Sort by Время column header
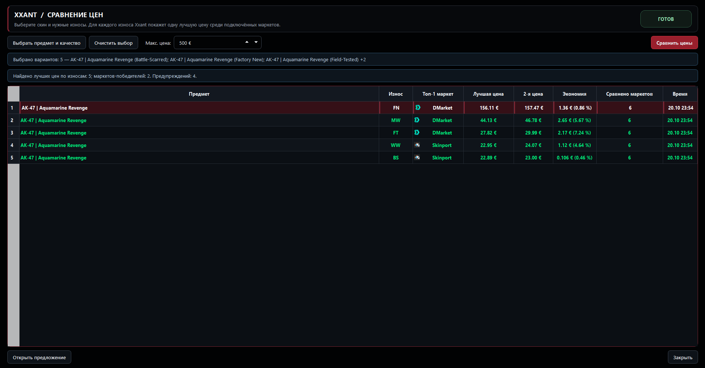This screenshot has width=705, height=368. pos(680,94)
